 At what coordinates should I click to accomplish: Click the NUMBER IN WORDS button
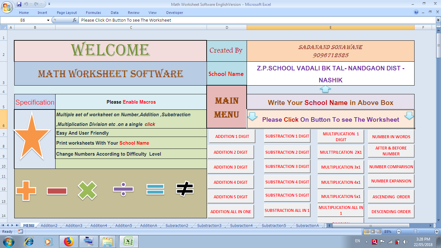391,136
